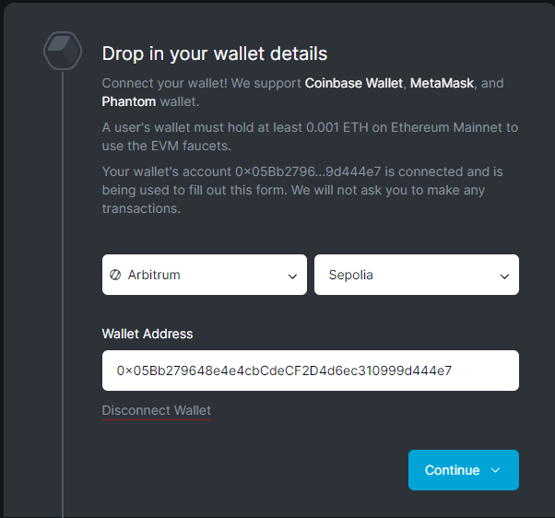This screenshot has width=555, height=518.
Task: Click the chevron arrow in the Sepolia selector
Action: coord(504,276)
